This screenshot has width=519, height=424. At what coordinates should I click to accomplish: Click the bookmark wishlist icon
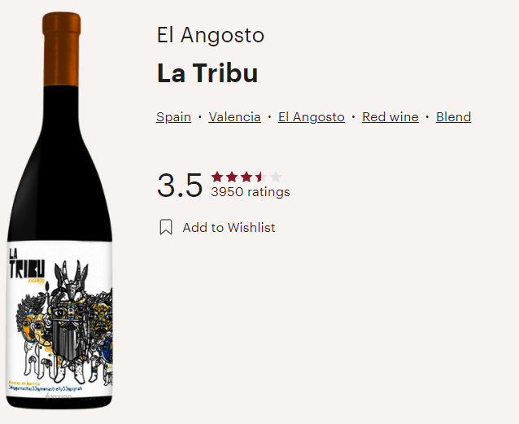pyautogui.click(x=166, y=227)
